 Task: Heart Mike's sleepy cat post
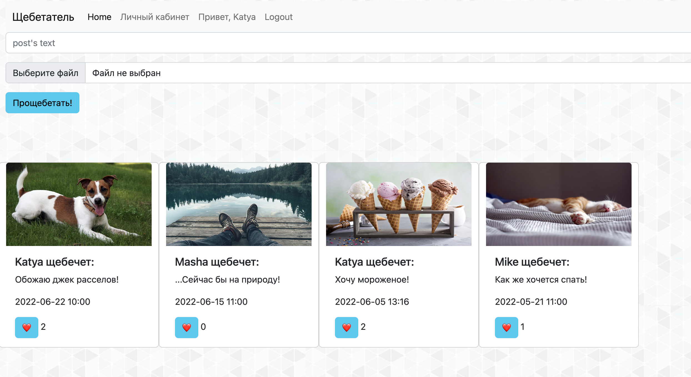[x=506, y=327]
